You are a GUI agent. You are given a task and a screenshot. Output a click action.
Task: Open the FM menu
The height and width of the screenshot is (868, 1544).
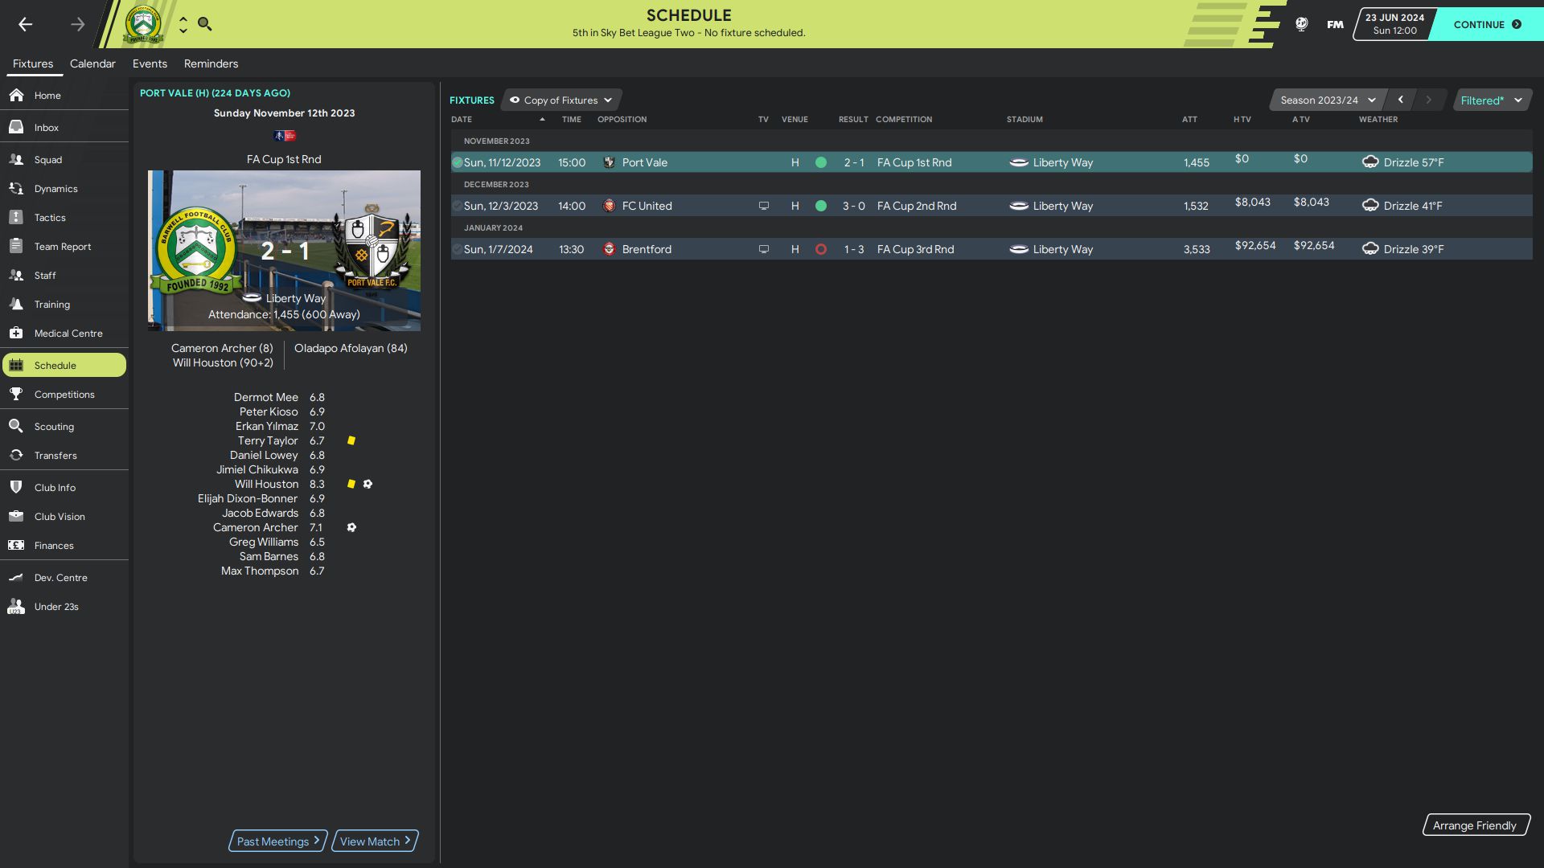pyautogui.click(x=1335, y=24)
